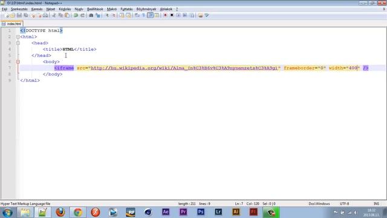Open Google Chrome from the taskbar
Viewport: 387px width, 218px height.
78,213
